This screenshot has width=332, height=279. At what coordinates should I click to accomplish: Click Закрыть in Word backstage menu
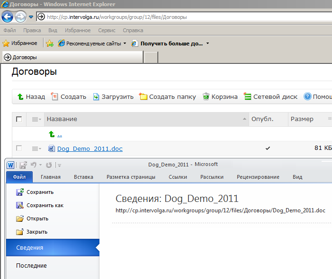click(x=32, y=232)
